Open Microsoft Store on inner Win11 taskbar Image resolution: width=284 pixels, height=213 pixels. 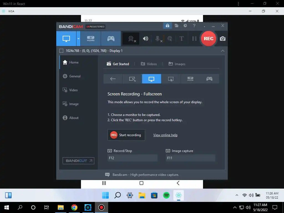(x=154, y=195)
